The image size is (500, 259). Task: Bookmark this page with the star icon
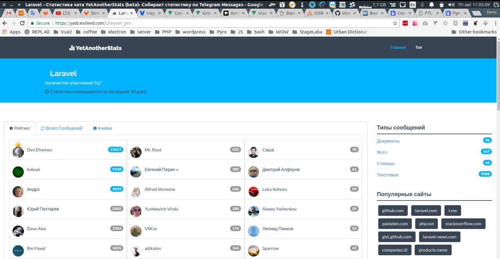[395, 23]
